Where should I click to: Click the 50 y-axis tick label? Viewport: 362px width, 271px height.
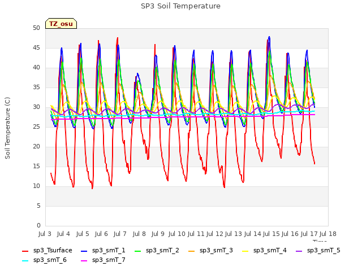[x=36, y=28]
